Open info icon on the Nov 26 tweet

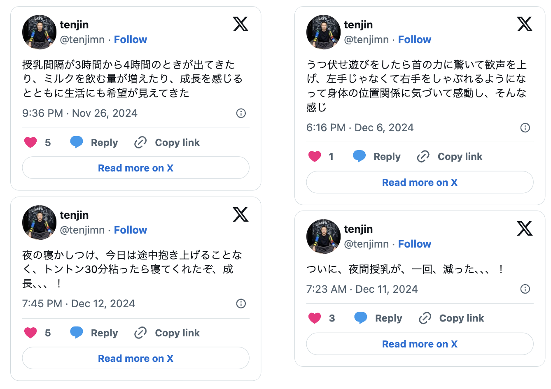click(x=241, y=113)
